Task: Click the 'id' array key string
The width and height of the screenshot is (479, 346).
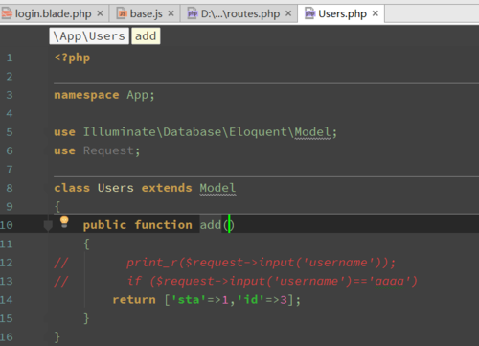Action: [x=251, y=300]
